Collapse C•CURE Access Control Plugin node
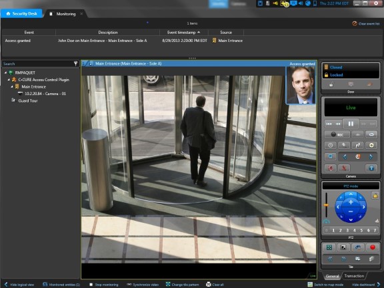 (9, 80)
